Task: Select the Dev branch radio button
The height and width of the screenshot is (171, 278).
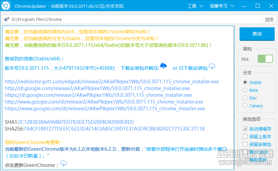Action: coord(245,98)
